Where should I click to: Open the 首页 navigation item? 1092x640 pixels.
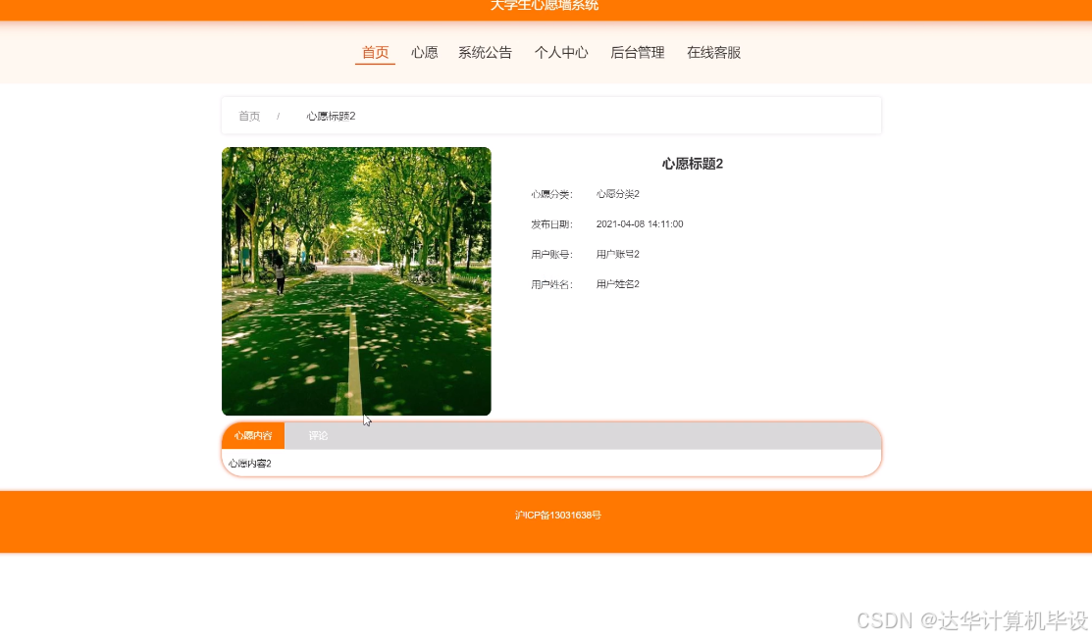tap(376, 53)
